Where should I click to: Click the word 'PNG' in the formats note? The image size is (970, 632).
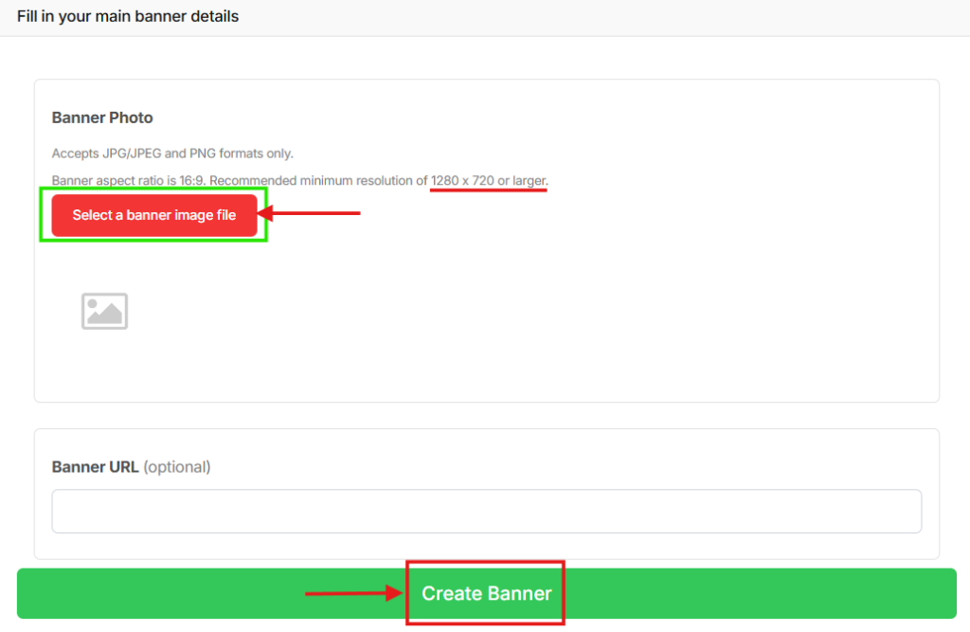click(x=204, y=153)
